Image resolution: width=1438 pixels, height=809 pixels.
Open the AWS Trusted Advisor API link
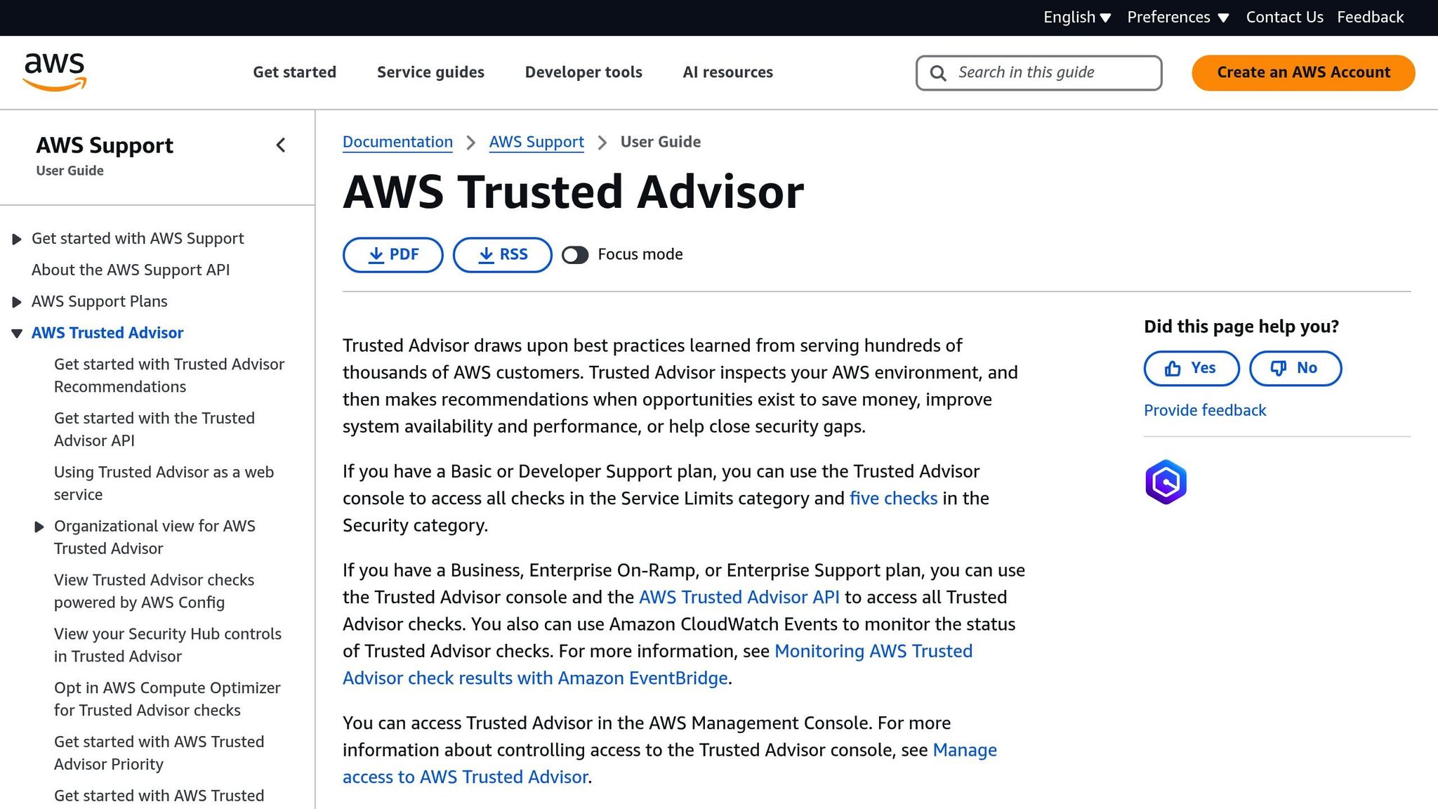click(x=739, y=598)
